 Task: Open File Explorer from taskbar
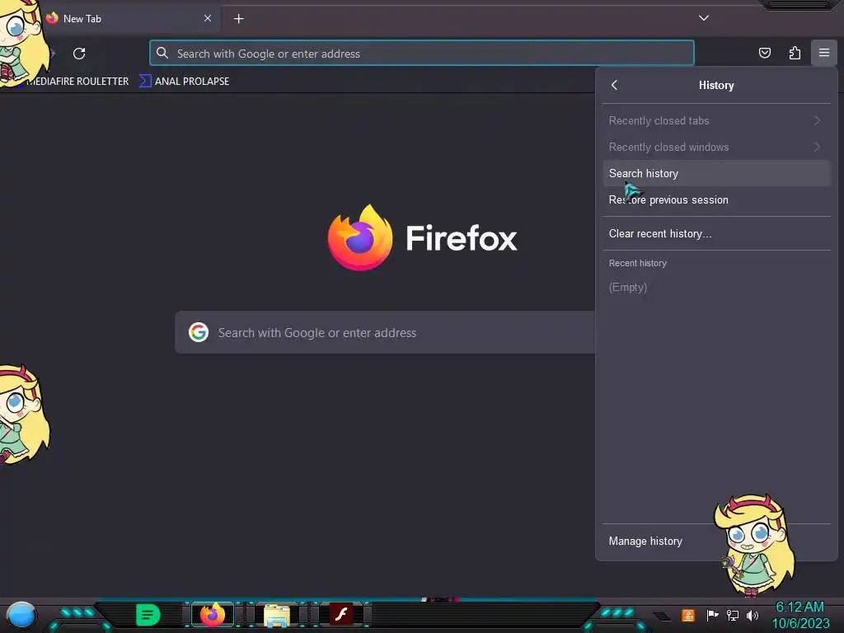pos(277,615)
